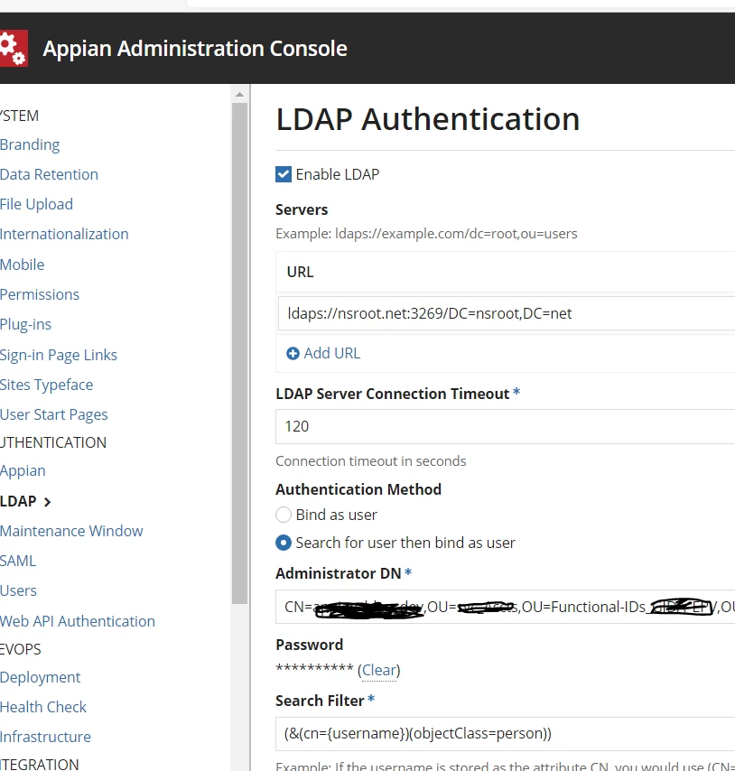Open the Infrastructure page
735x771 pixels.
pyautogui.click(x=45, y=737)
